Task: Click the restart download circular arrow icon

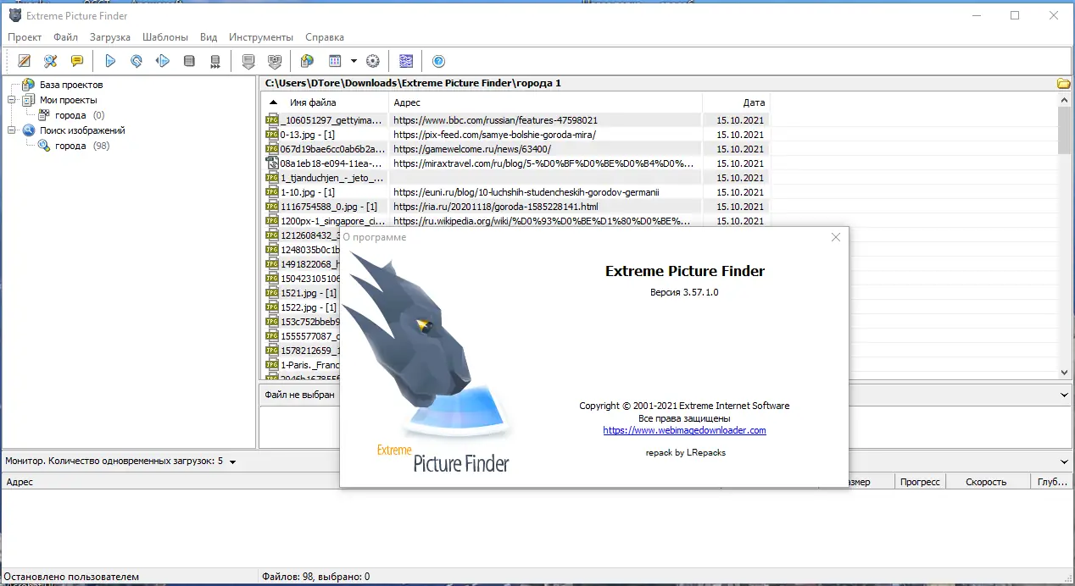Action: pyautogui.click(x=136, y=60)
